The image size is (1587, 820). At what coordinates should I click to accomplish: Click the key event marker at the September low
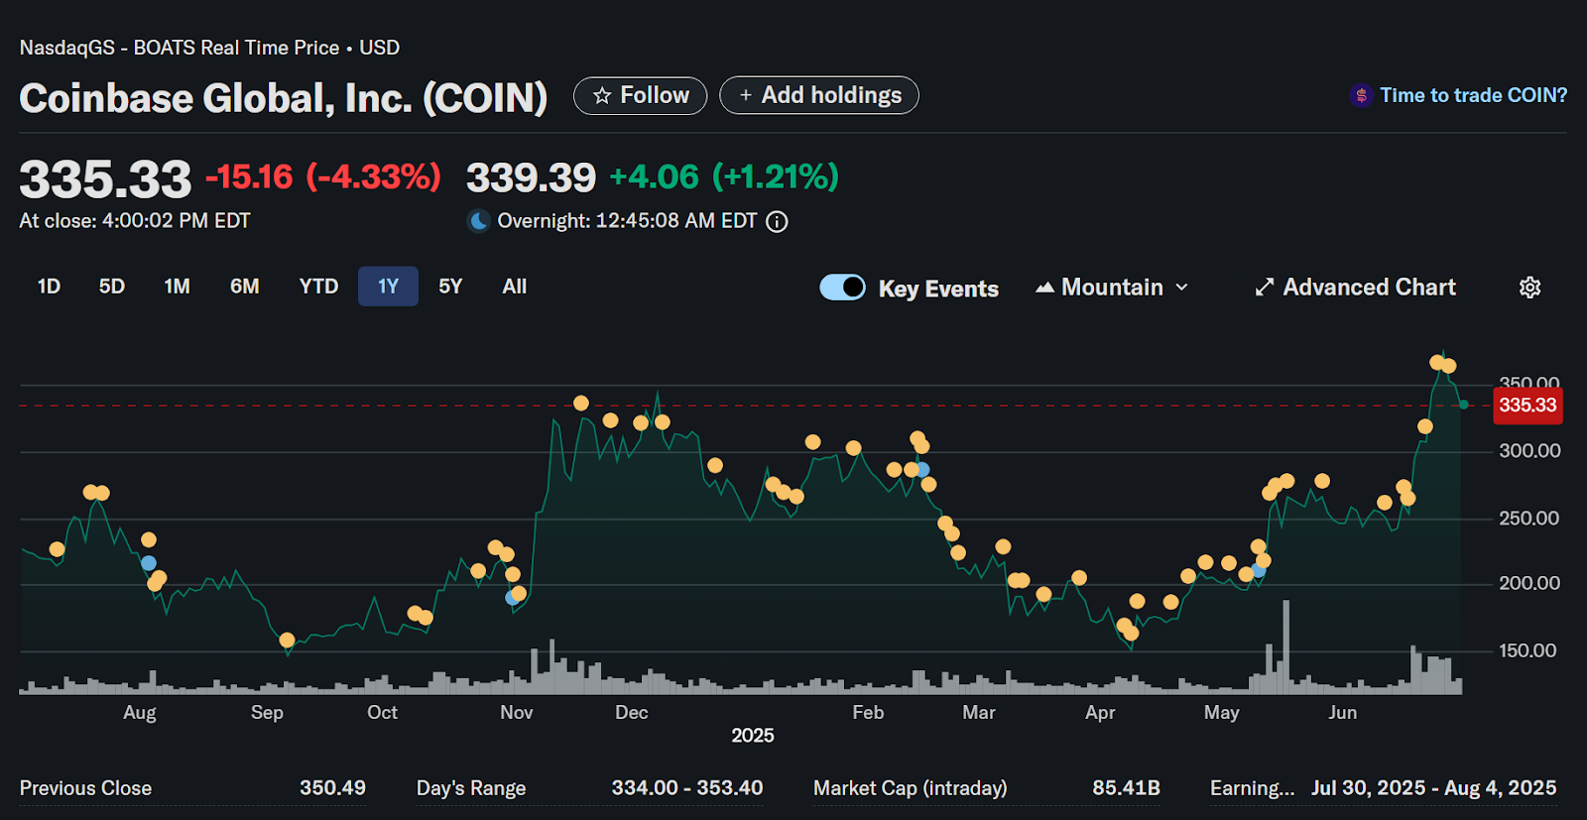288,641
